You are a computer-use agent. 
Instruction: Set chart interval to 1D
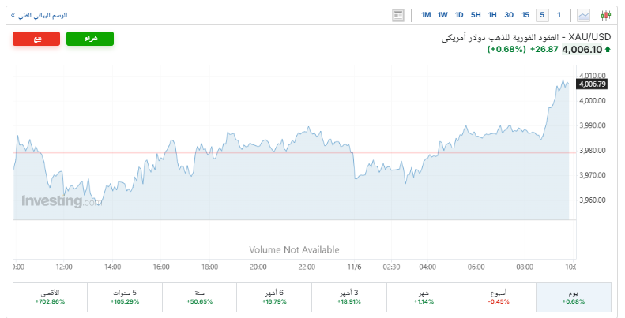click(x=459, y=15)
